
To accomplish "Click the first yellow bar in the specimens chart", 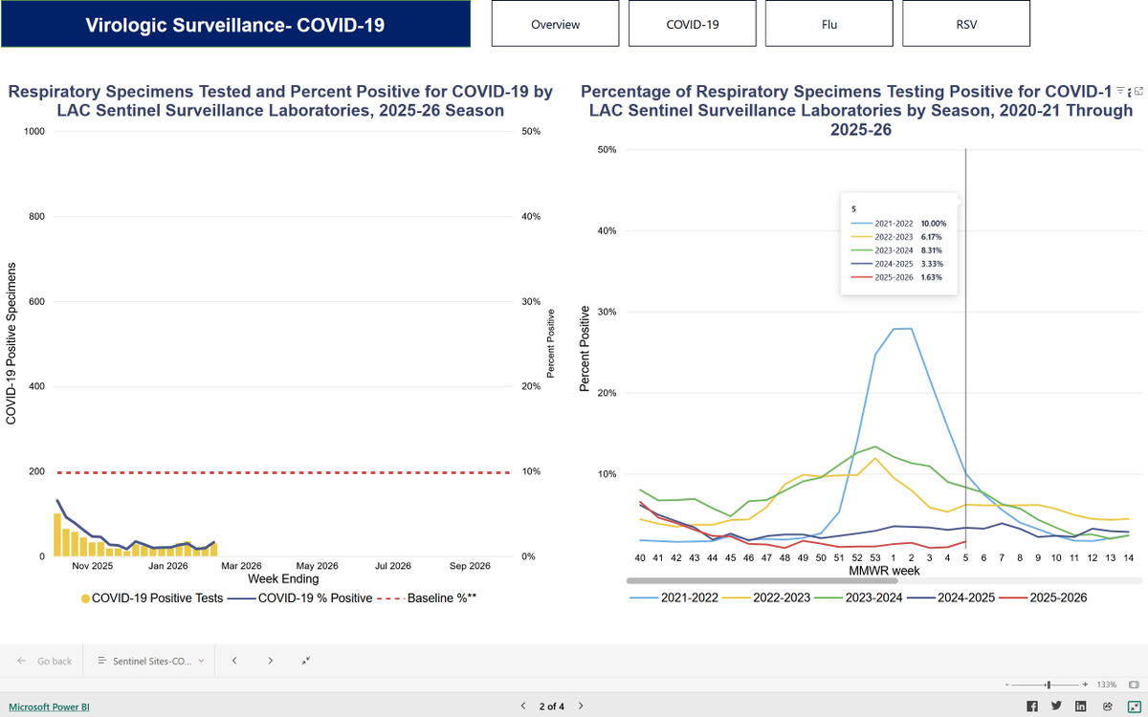I will (x=57, y=534).
